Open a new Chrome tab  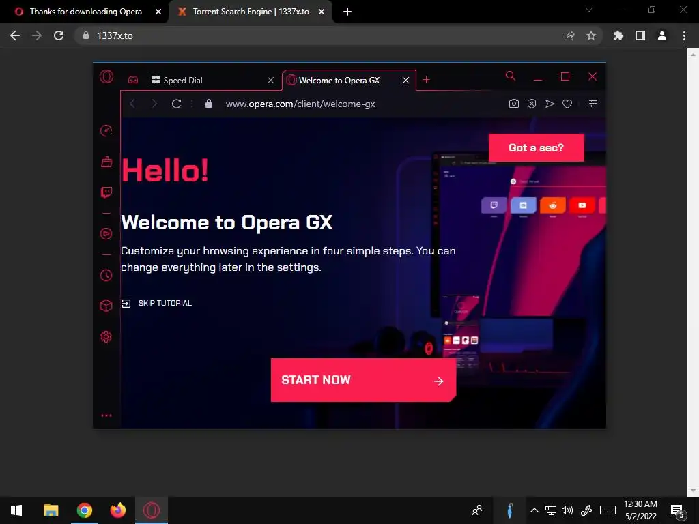(347, 12)
